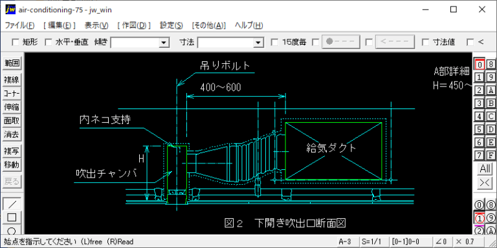Click layer button E in upper grid
Image resolution: width=497 pixels, height=248 pixels.
[x=491, y=142]
